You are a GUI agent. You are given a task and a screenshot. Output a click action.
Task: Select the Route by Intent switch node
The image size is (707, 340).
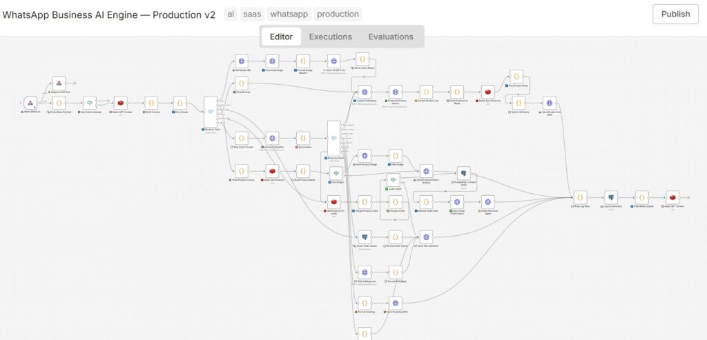click(x=333, y=138)
